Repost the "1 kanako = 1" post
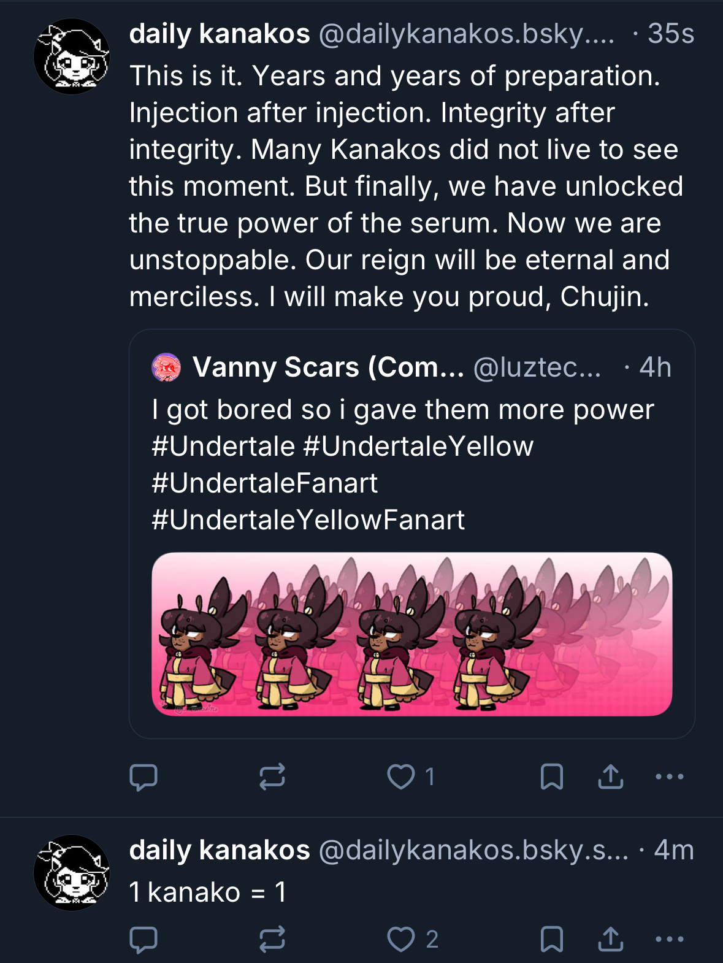The image size is (723, 963). (x=272, y=939)
